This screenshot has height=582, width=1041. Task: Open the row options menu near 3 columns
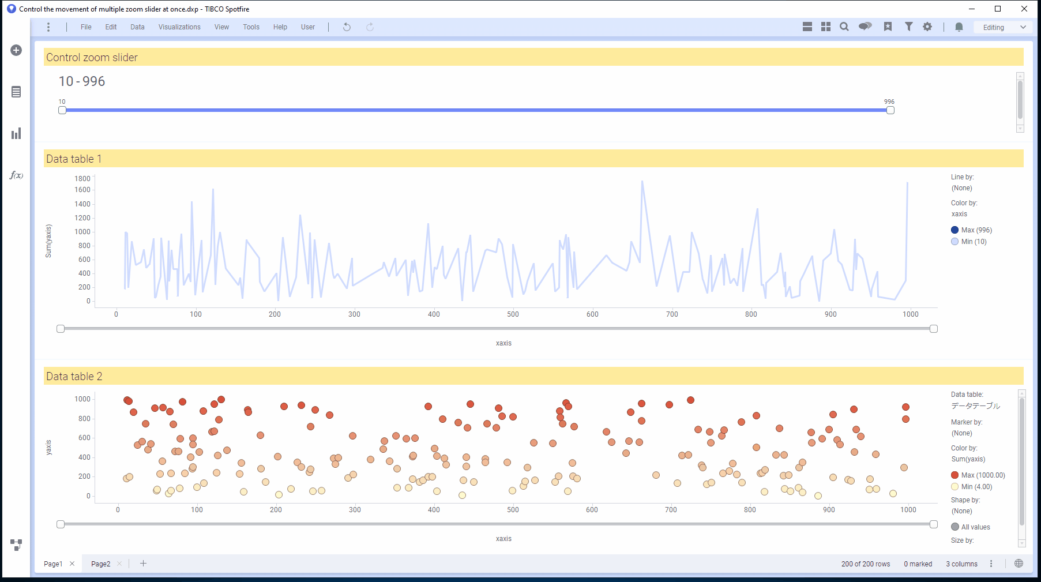tap(991, 564)
